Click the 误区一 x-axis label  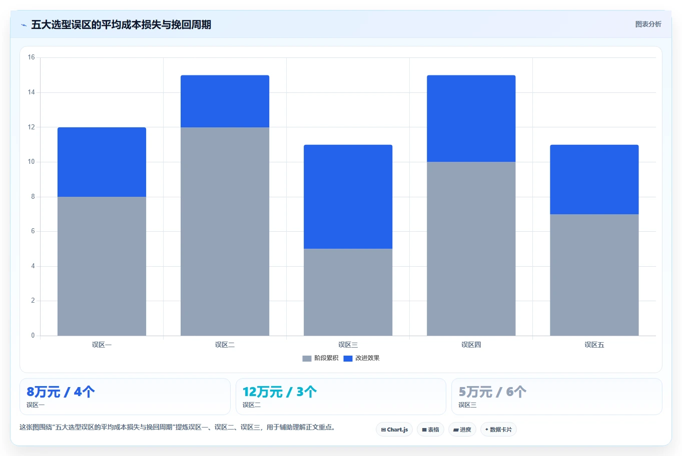point(102,345)
